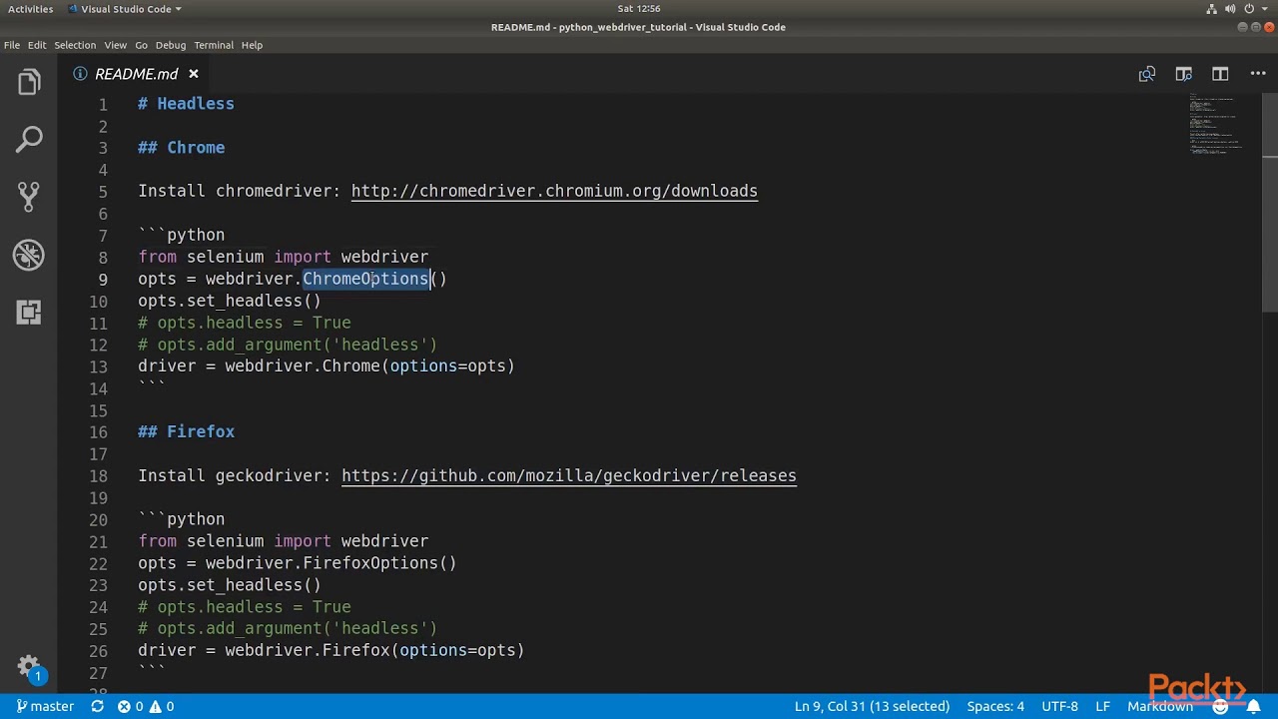Change encoding via UTF-8 indicator

1059,706
